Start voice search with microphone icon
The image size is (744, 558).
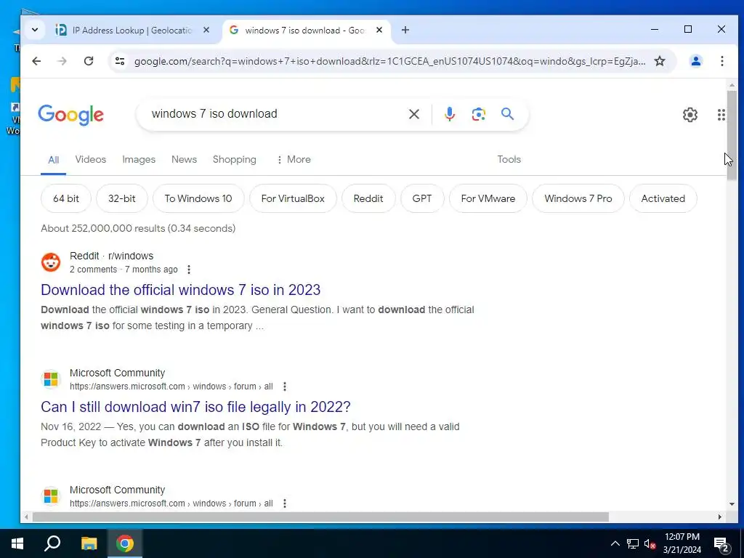click(x=449, y=114)
